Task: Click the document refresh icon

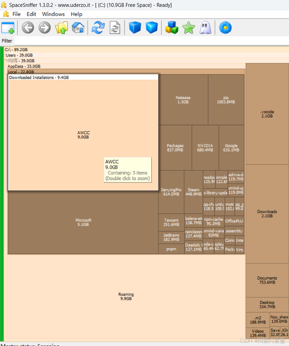Action: pyautogui.click(x=115, y=27)
